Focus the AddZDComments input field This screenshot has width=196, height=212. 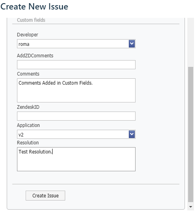pyautogui.click(x=76, y=64)
